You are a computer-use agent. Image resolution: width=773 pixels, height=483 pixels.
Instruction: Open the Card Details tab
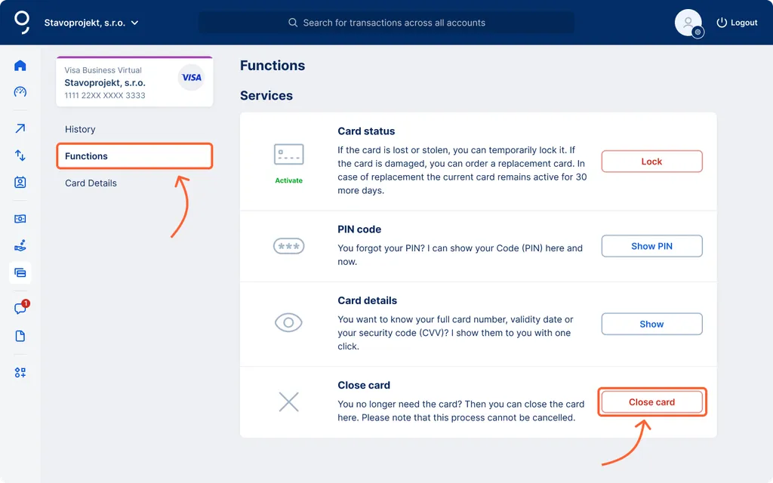tap(91, 183)
